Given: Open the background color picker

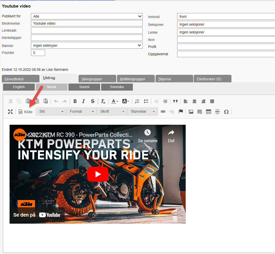Looking at the screenshot, I should click(126, 101).
